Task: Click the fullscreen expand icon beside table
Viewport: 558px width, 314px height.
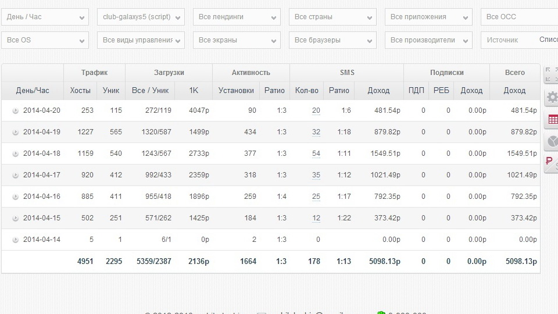Action: click(x=550, y=74)
